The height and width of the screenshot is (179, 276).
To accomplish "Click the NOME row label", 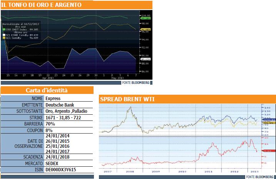I will 37,99.
